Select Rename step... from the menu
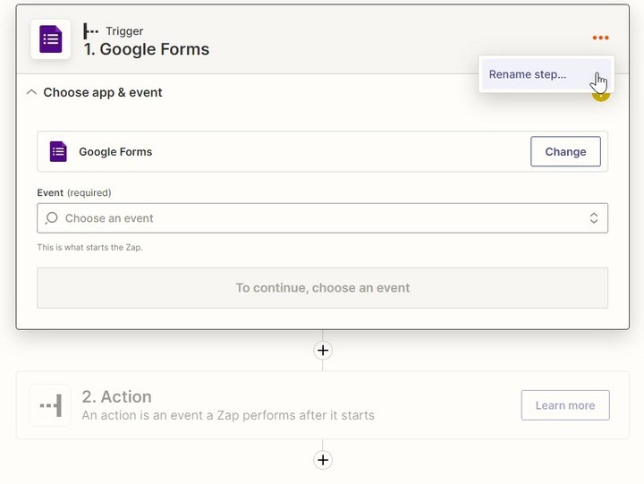 pos(547,74)
